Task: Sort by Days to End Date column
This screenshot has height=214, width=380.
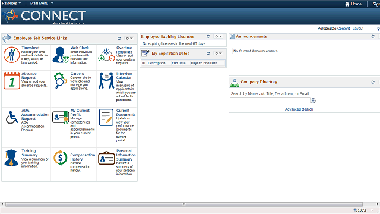Action: pyautogui.click(x=204, y=63)
